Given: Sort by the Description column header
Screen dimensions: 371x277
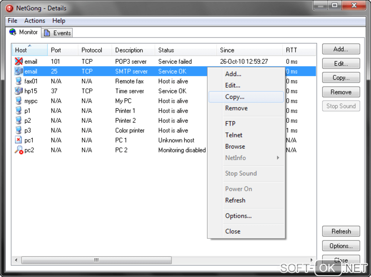Looking at the screenshot, I should (133, 50).
